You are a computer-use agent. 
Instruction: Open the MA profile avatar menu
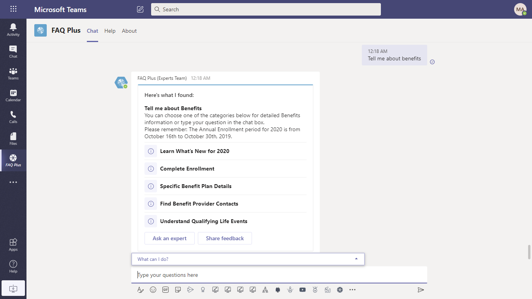(x=520, y=9)
